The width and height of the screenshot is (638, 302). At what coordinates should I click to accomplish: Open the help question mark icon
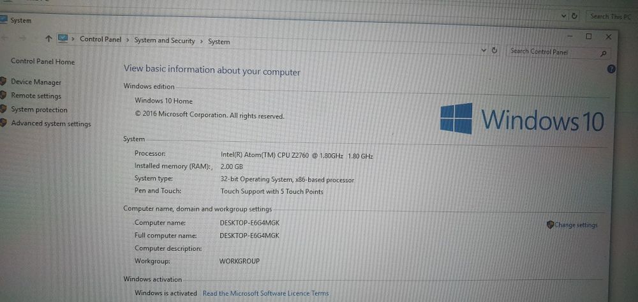click(x=611, y=69)
